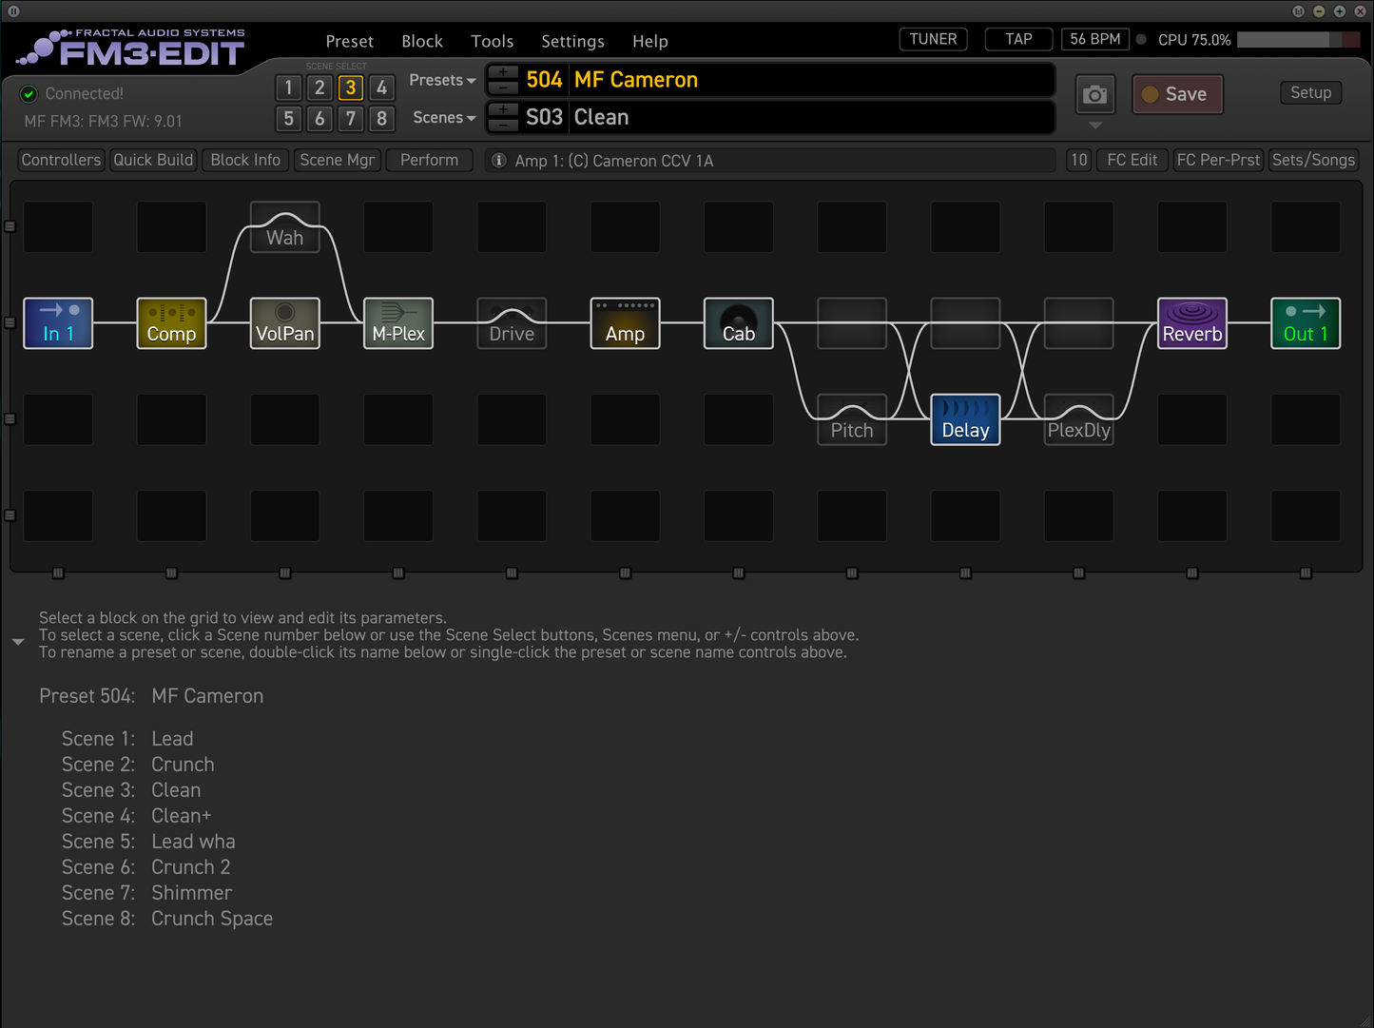Select the M-Plex multiplexer block
1374x1028 pixels.
pos(398,323)
